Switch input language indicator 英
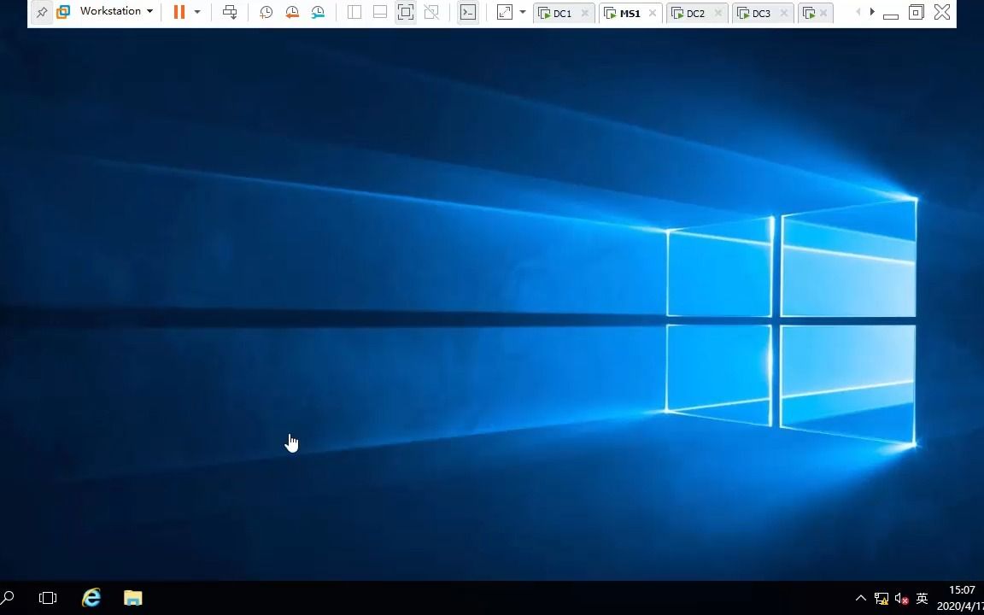The width and height of the screenshot is (984, 615). point(922,598)
